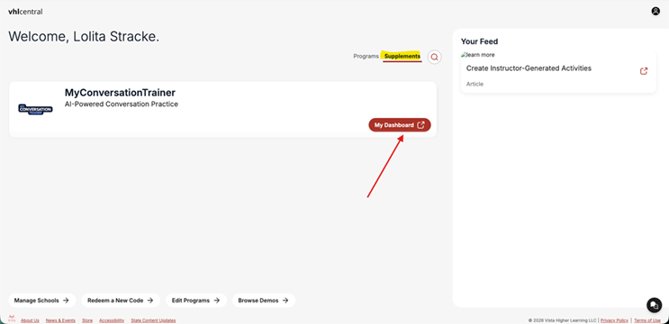
Task: Click the external link icon on feed article
Action: click(644, 71)
